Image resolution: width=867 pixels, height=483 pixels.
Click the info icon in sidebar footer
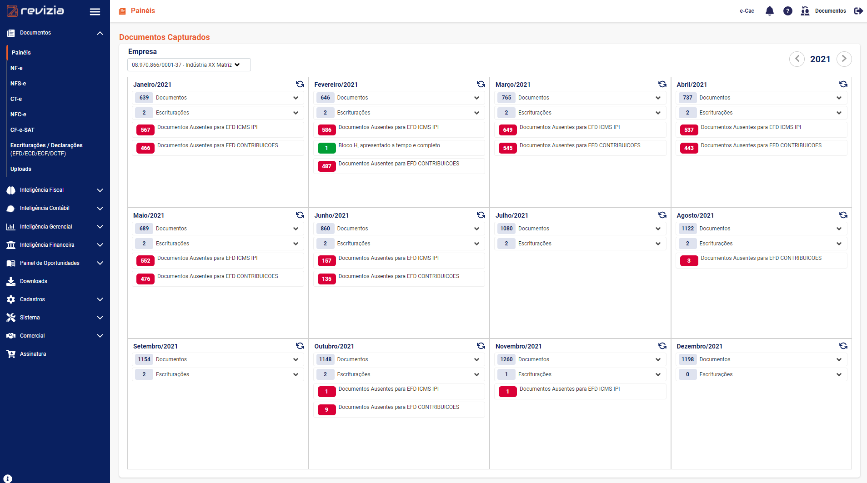pos(8,478)
